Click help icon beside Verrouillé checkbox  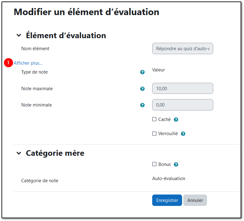(183, 134)
